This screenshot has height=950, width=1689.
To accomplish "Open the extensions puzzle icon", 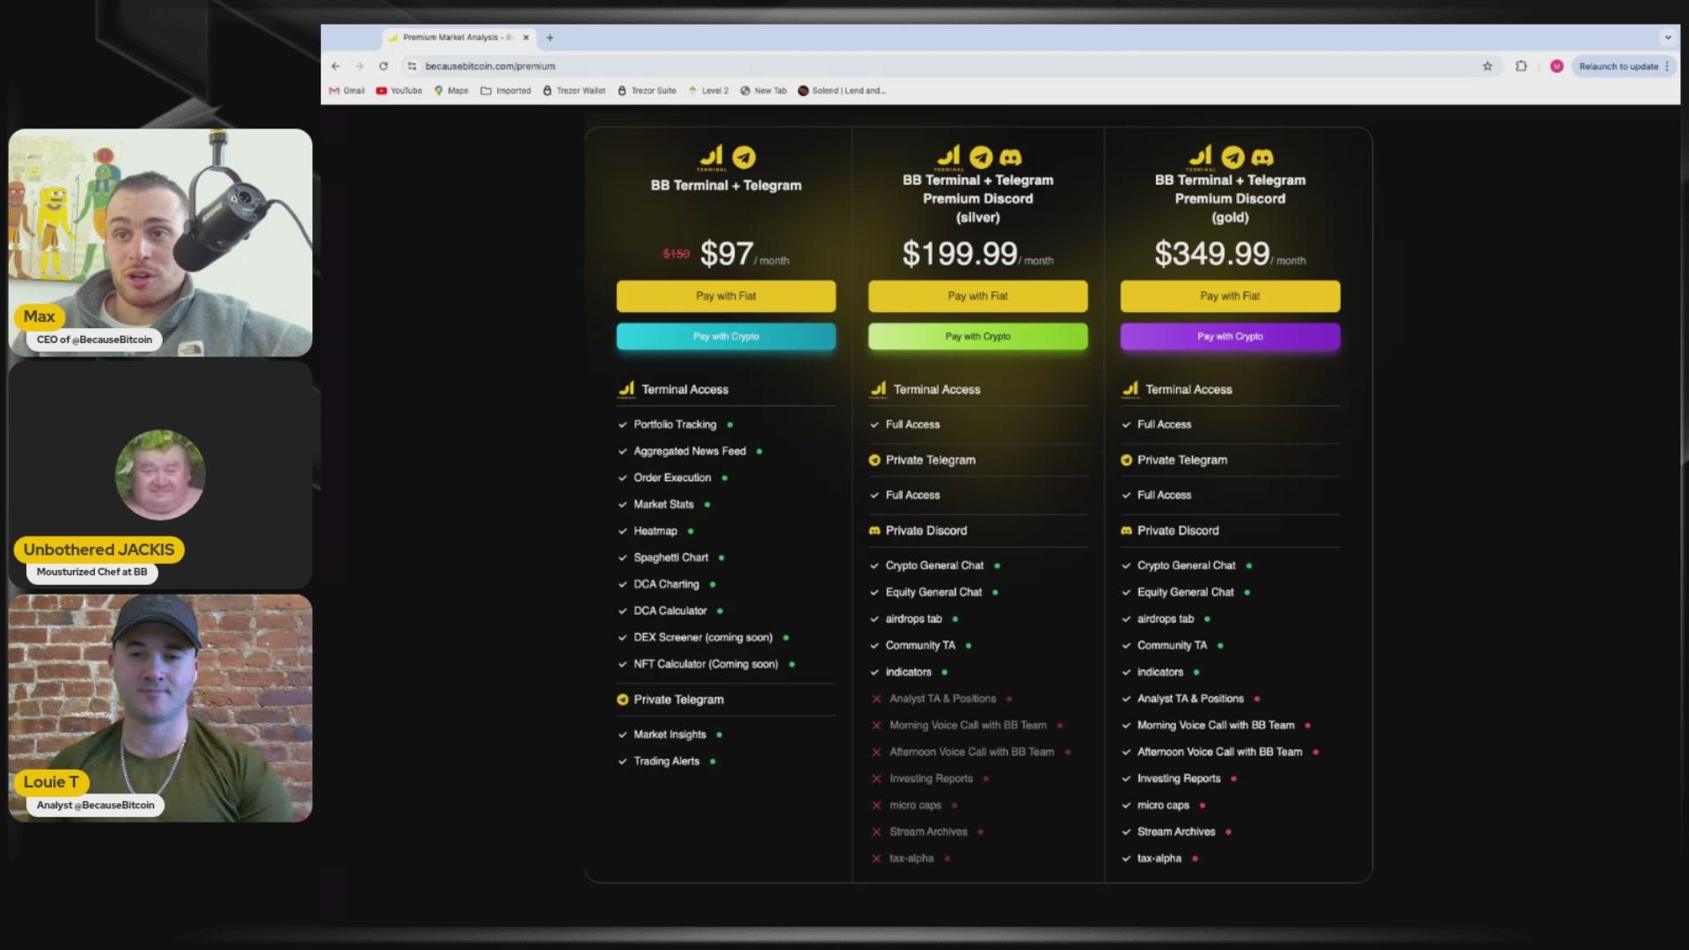I will 1521,66.
